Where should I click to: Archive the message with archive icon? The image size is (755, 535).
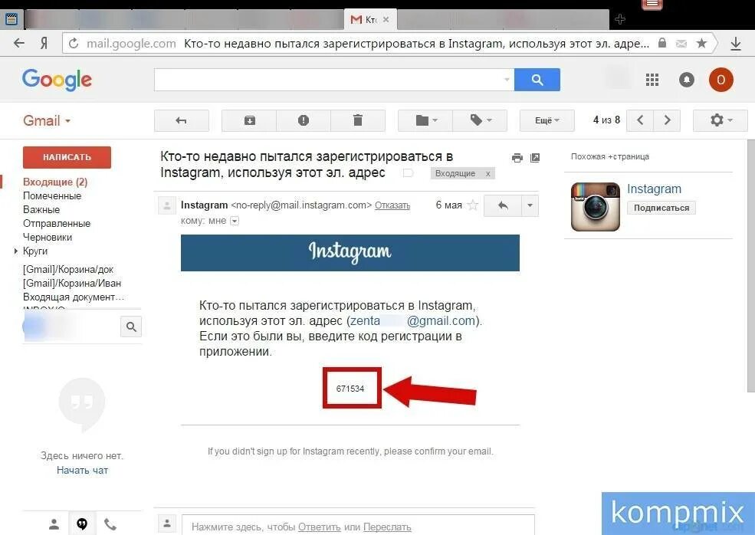[x=249, y=120]
